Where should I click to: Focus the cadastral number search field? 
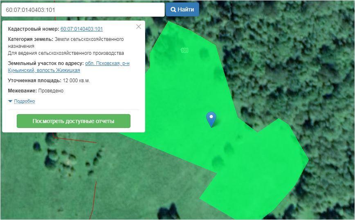click(x=82, y=9)
